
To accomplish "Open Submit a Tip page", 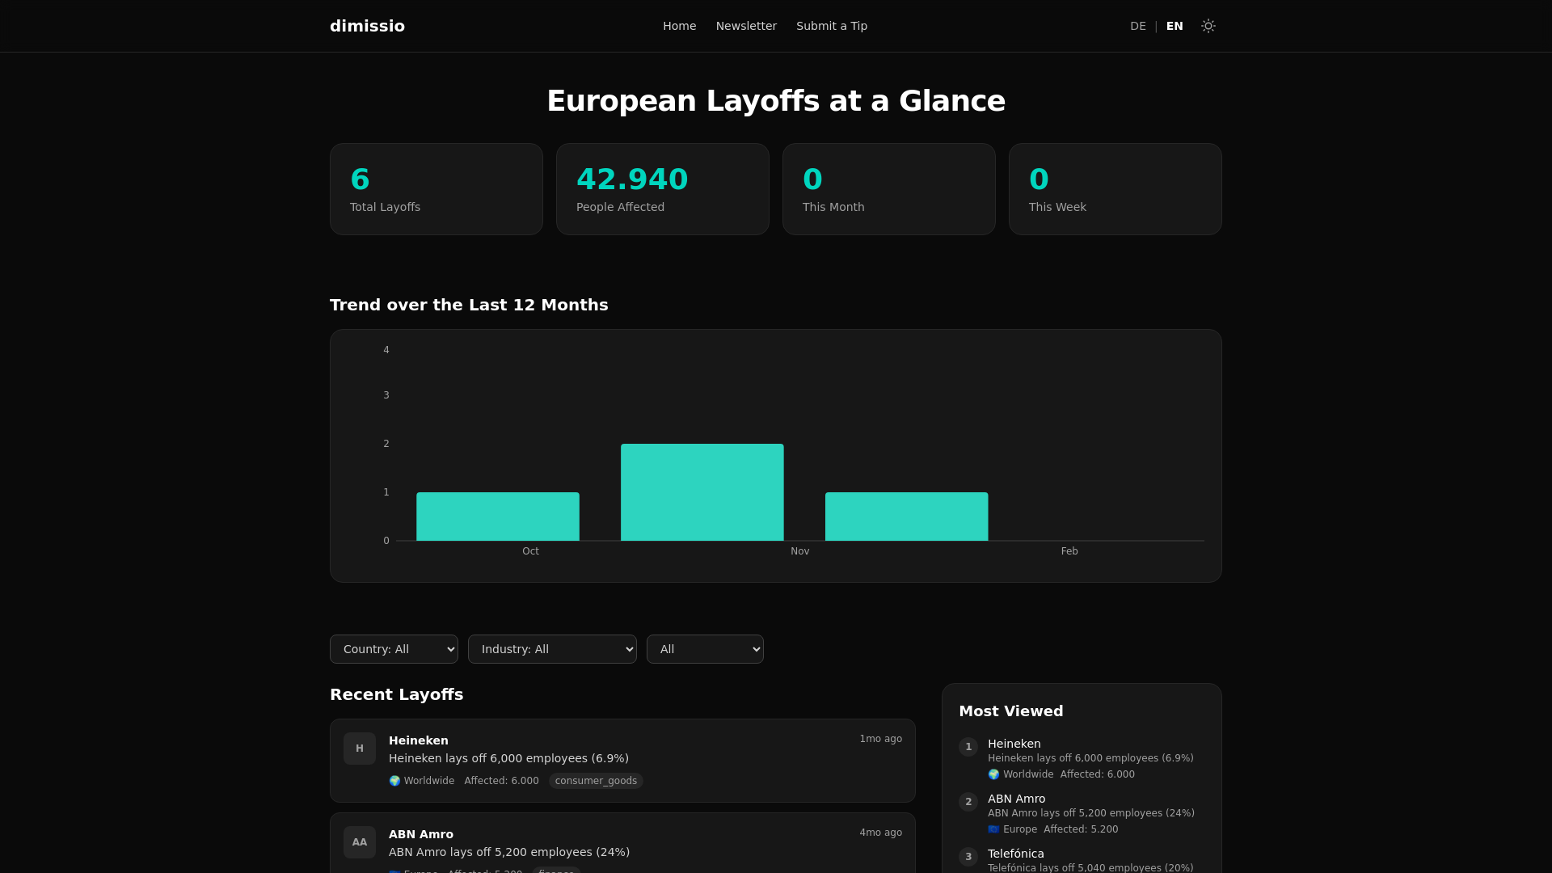I will [x=832, y=26].
